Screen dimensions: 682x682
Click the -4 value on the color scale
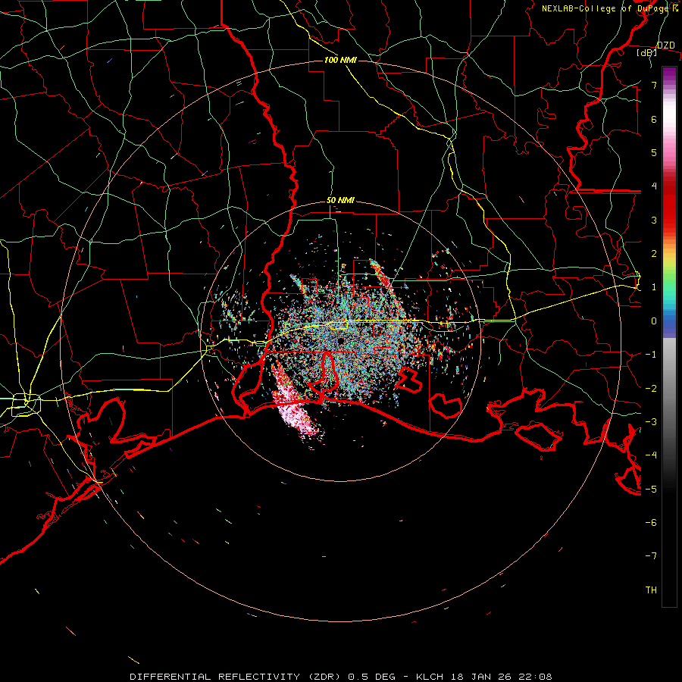[651, 455]
